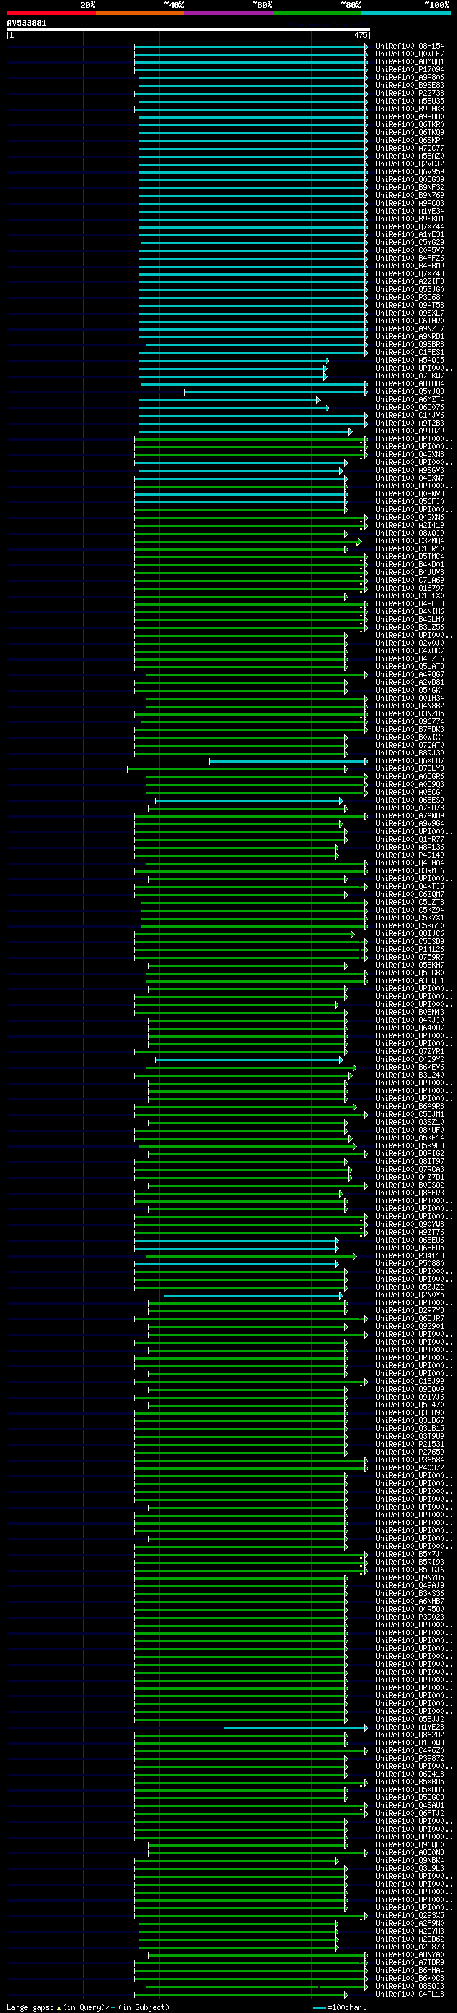The image size is (457, 2013).
Task: Open hit UniRef100_Q4GXN7
Action: (x=410, y=478)
